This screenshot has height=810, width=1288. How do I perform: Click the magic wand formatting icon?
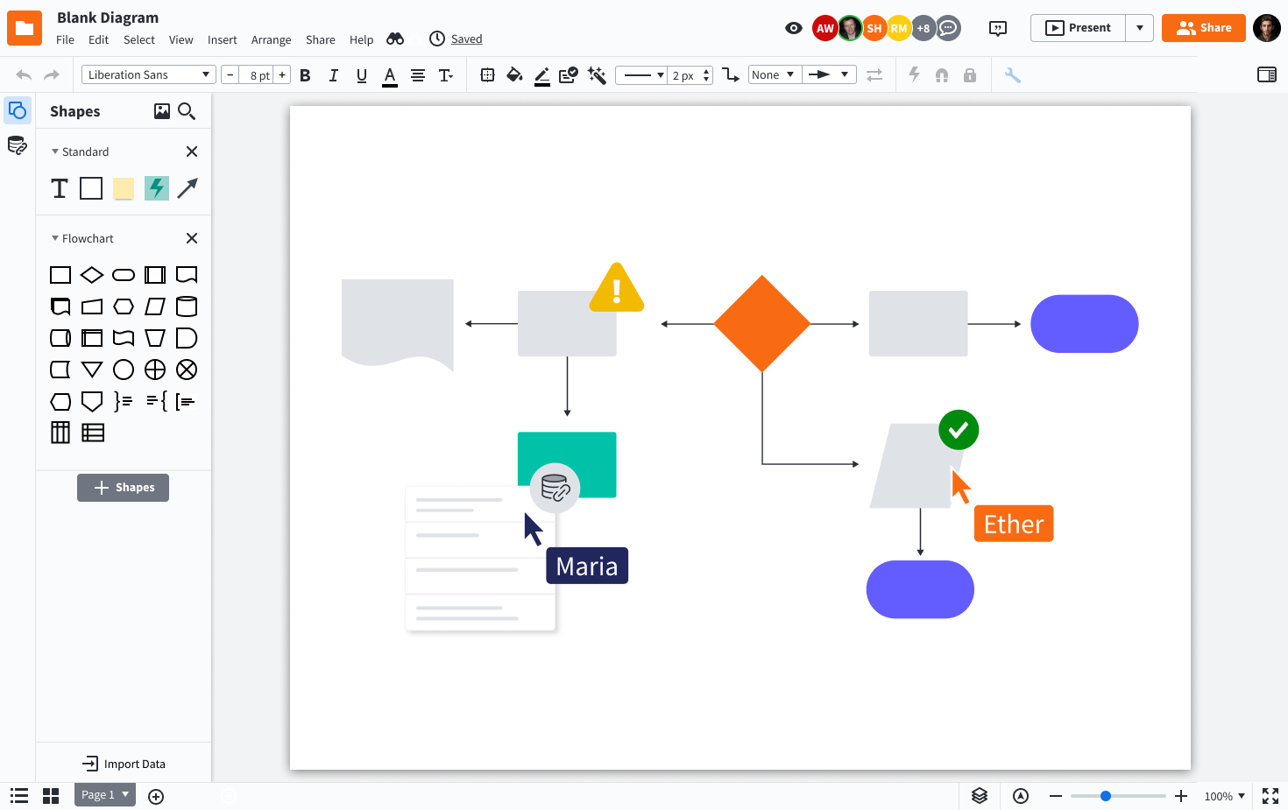[597, 75]
